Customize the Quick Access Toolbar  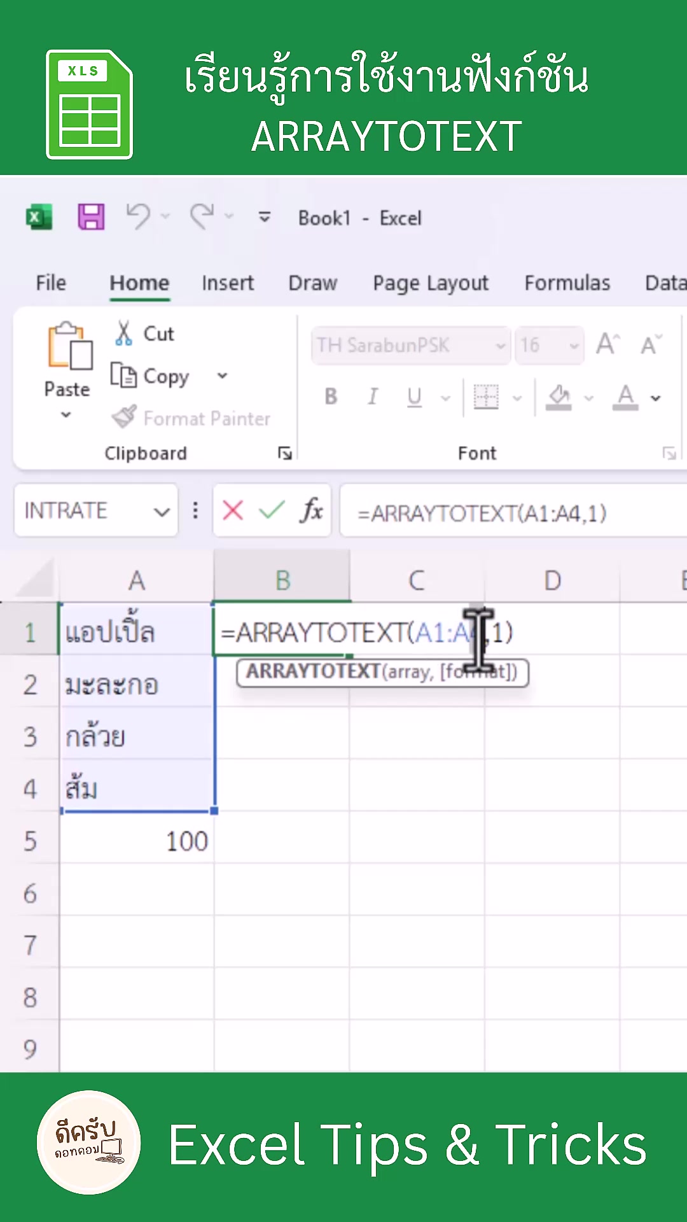265,218
